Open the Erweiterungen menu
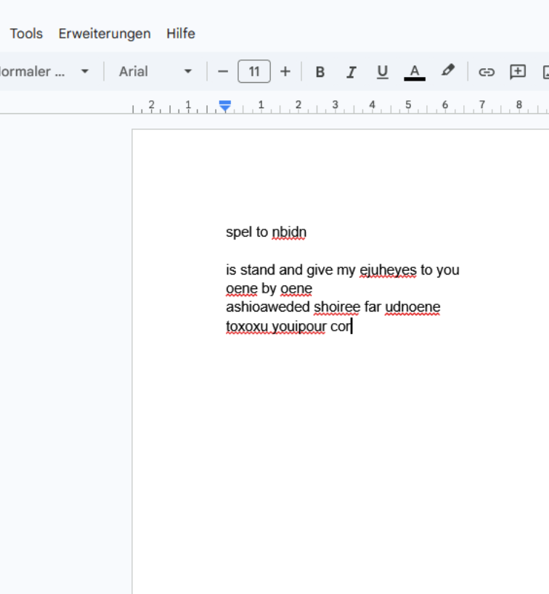Screen dimensions: 549x594 [x=105, y=33]
